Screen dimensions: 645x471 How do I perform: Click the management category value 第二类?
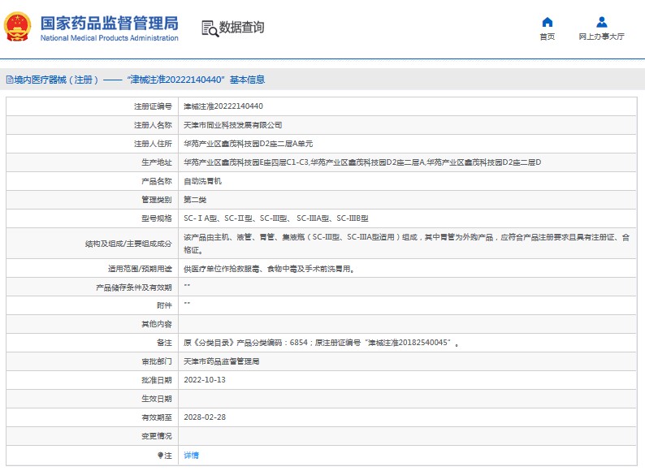[x=195, y=200]
